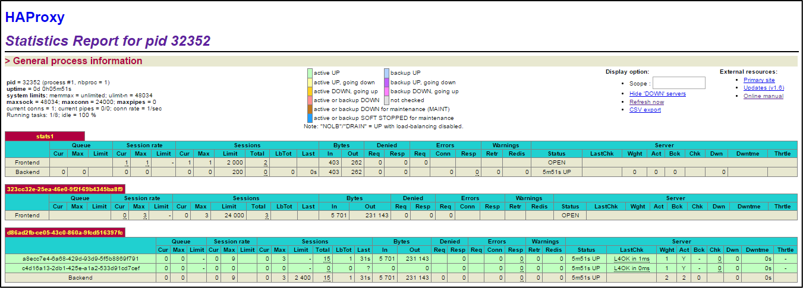Viewport: 803px width, 288px height.
Task: Click the stats1 proxy title
Action: click(x=45, y=137)
